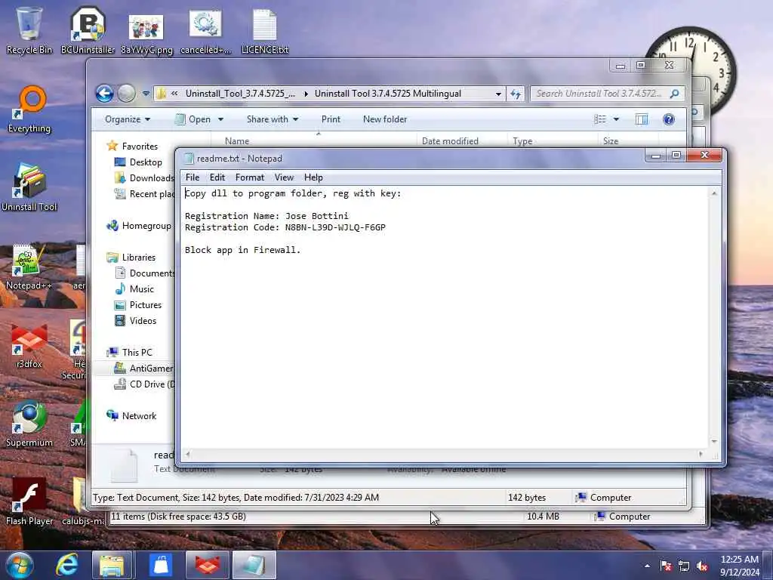Click the change view button in Explorer

click(600, 119)
